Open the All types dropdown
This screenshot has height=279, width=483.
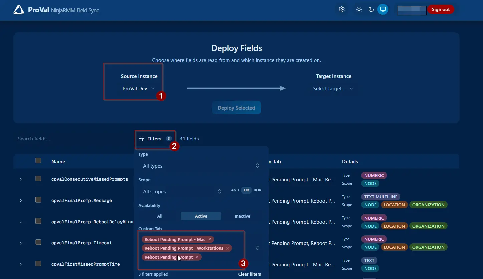pos(201,166)
